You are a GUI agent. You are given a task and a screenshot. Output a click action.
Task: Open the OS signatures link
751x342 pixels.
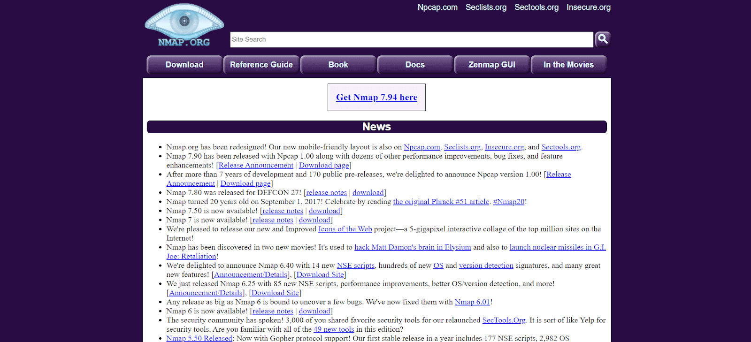438,266
